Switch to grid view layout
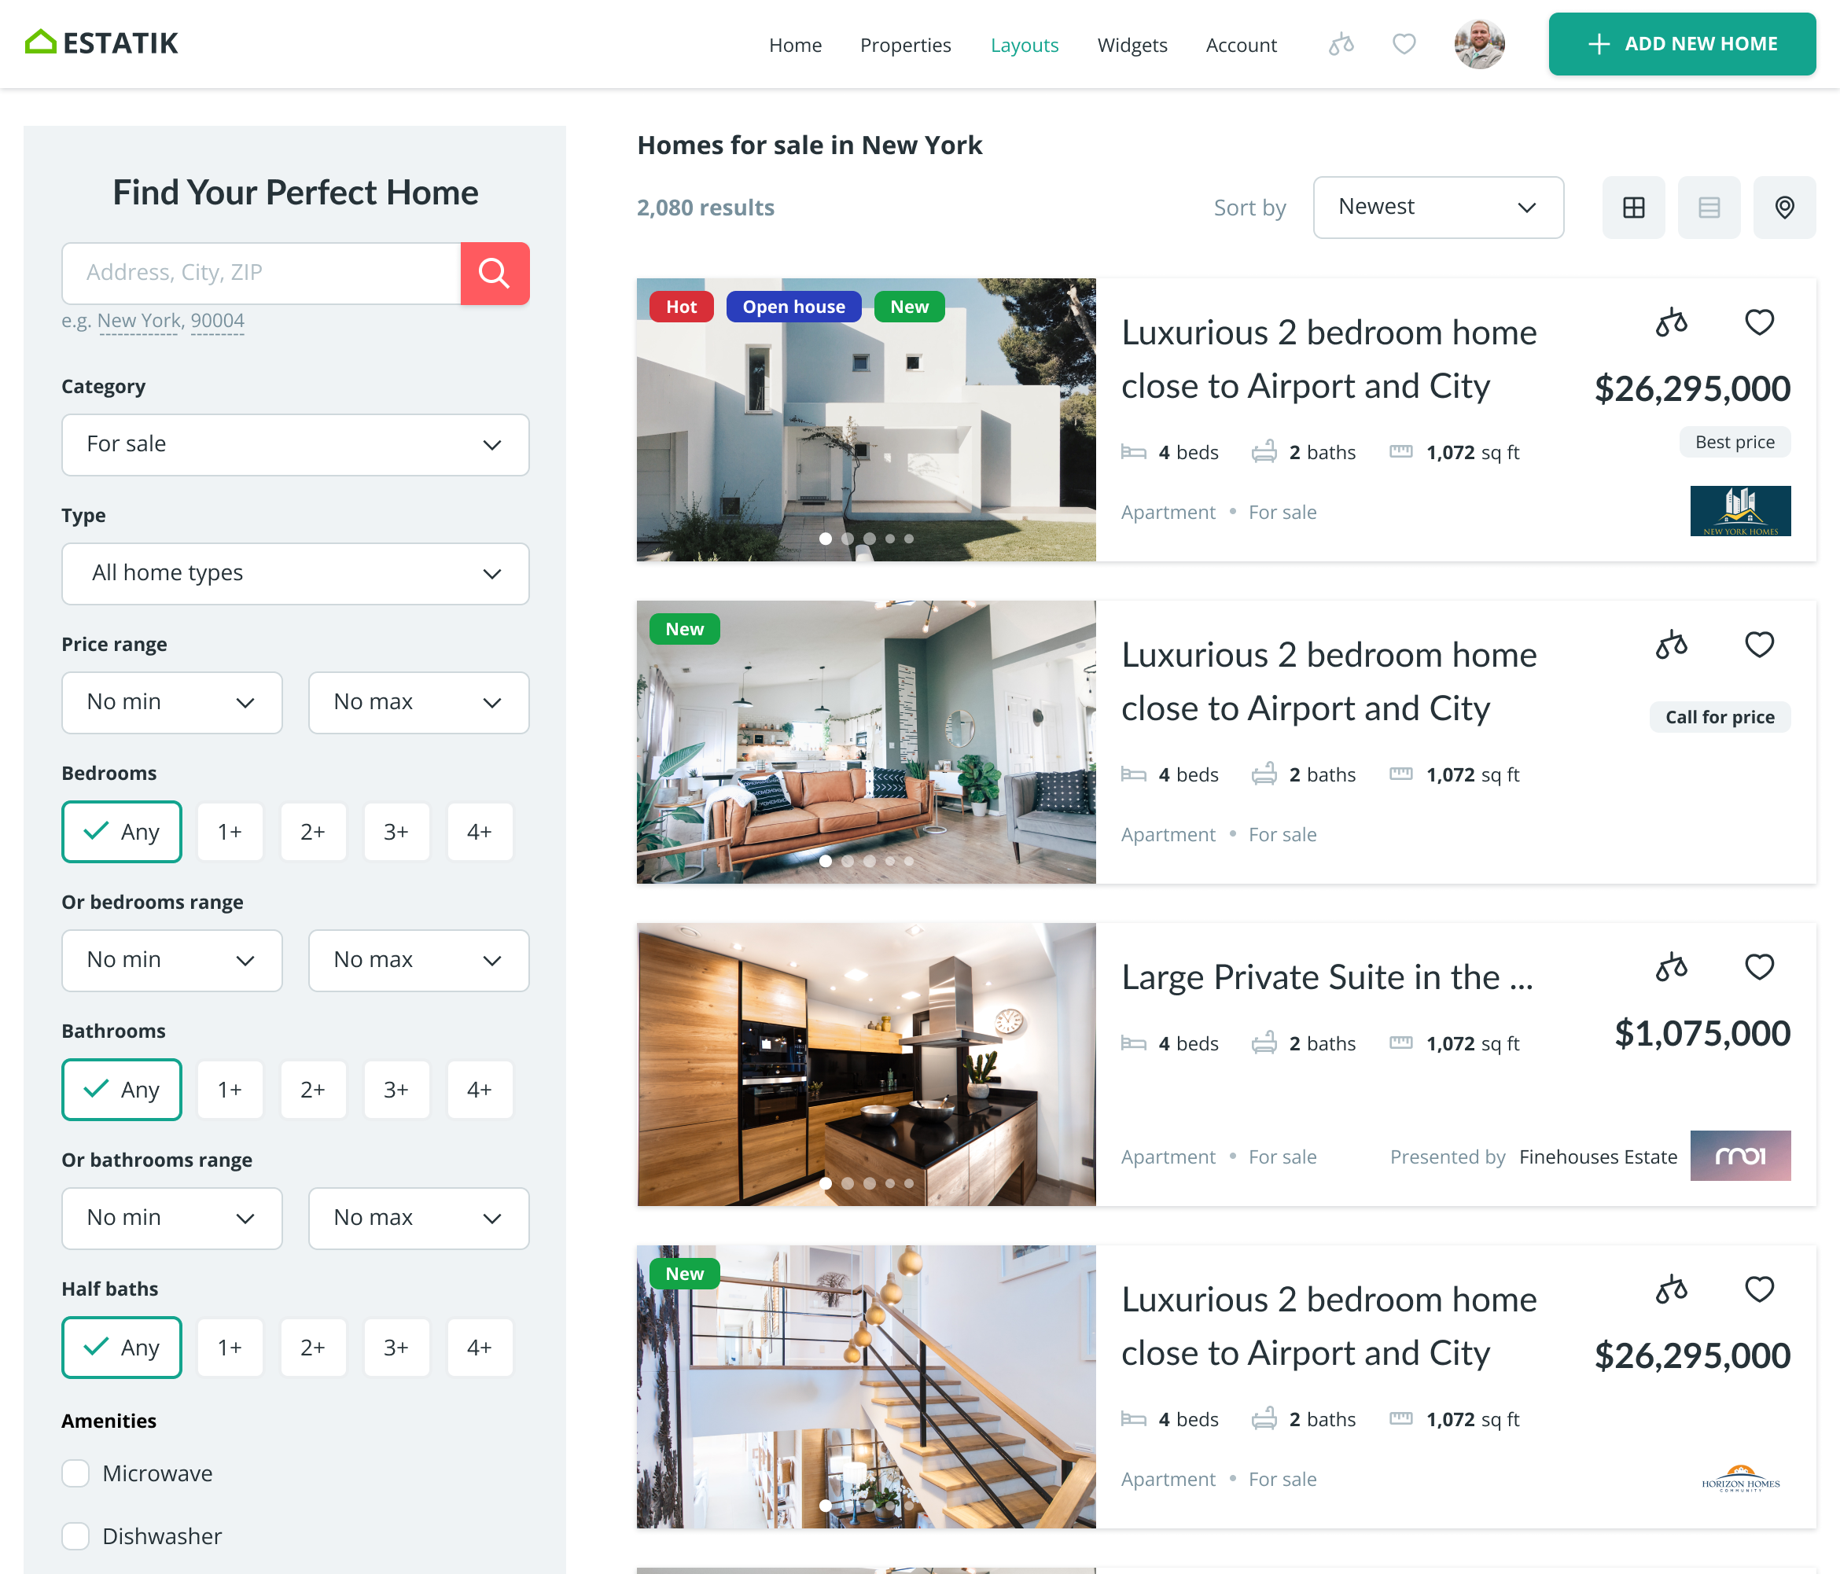 point(1633,208)
